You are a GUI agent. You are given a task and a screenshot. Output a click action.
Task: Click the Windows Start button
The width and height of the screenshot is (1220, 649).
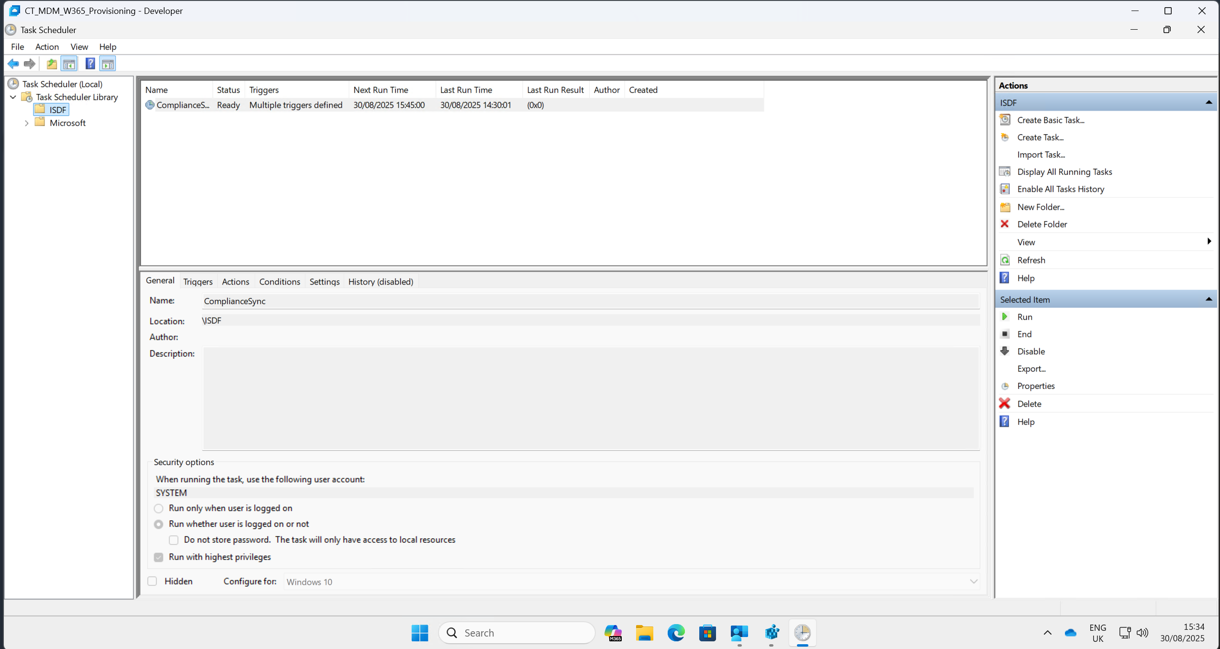(x=420, y=633)
